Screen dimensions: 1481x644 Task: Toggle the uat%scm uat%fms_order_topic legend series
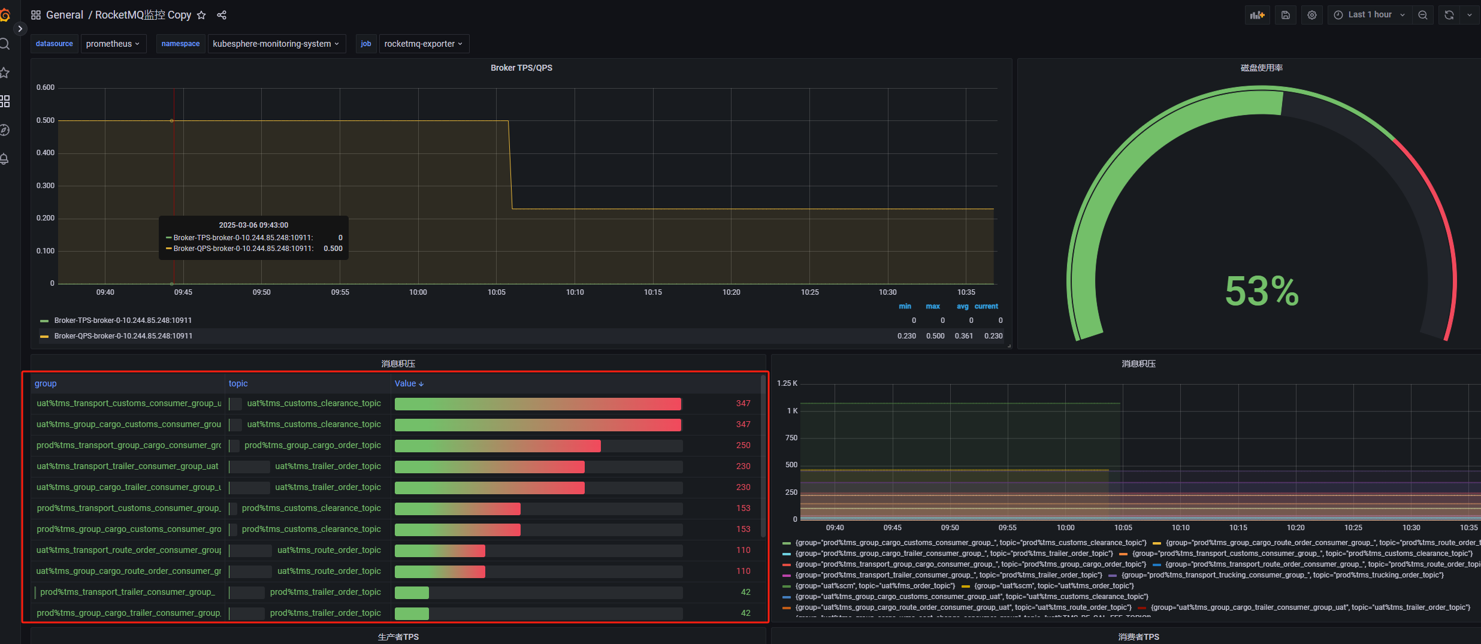click(875, 586)
